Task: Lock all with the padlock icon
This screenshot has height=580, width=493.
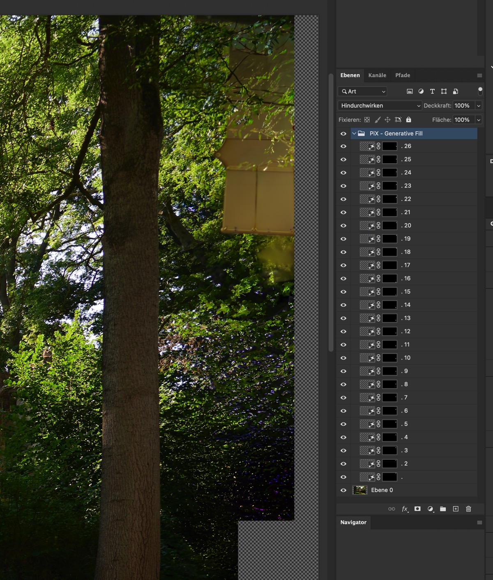Action: click(408, 120)
